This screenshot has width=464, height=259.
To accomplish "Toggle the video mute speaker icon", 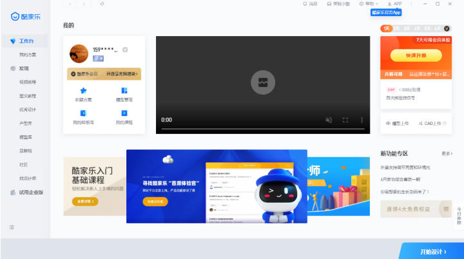I will coord(329,120).
